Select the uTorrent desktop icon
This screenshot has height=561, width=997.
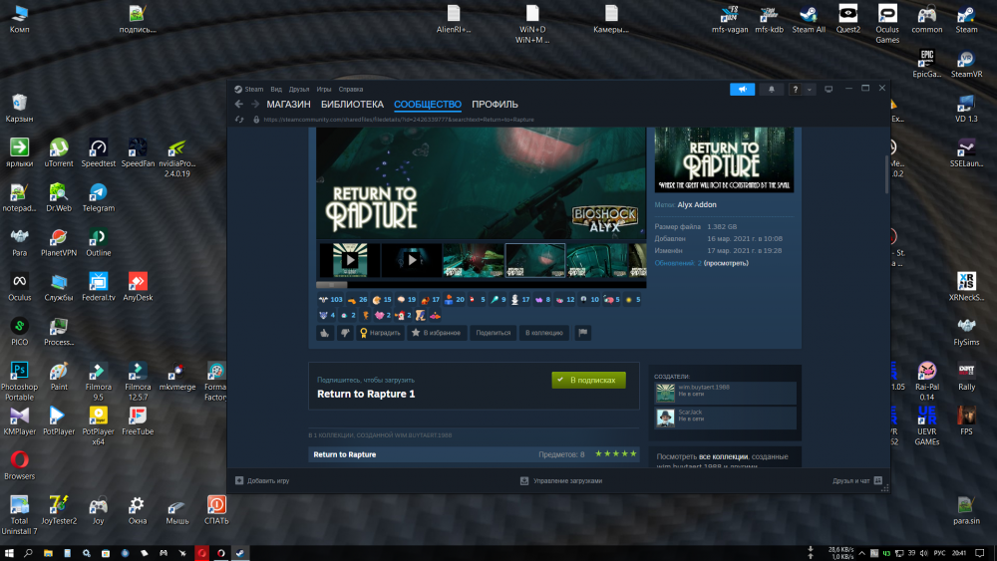click(59, 153)
